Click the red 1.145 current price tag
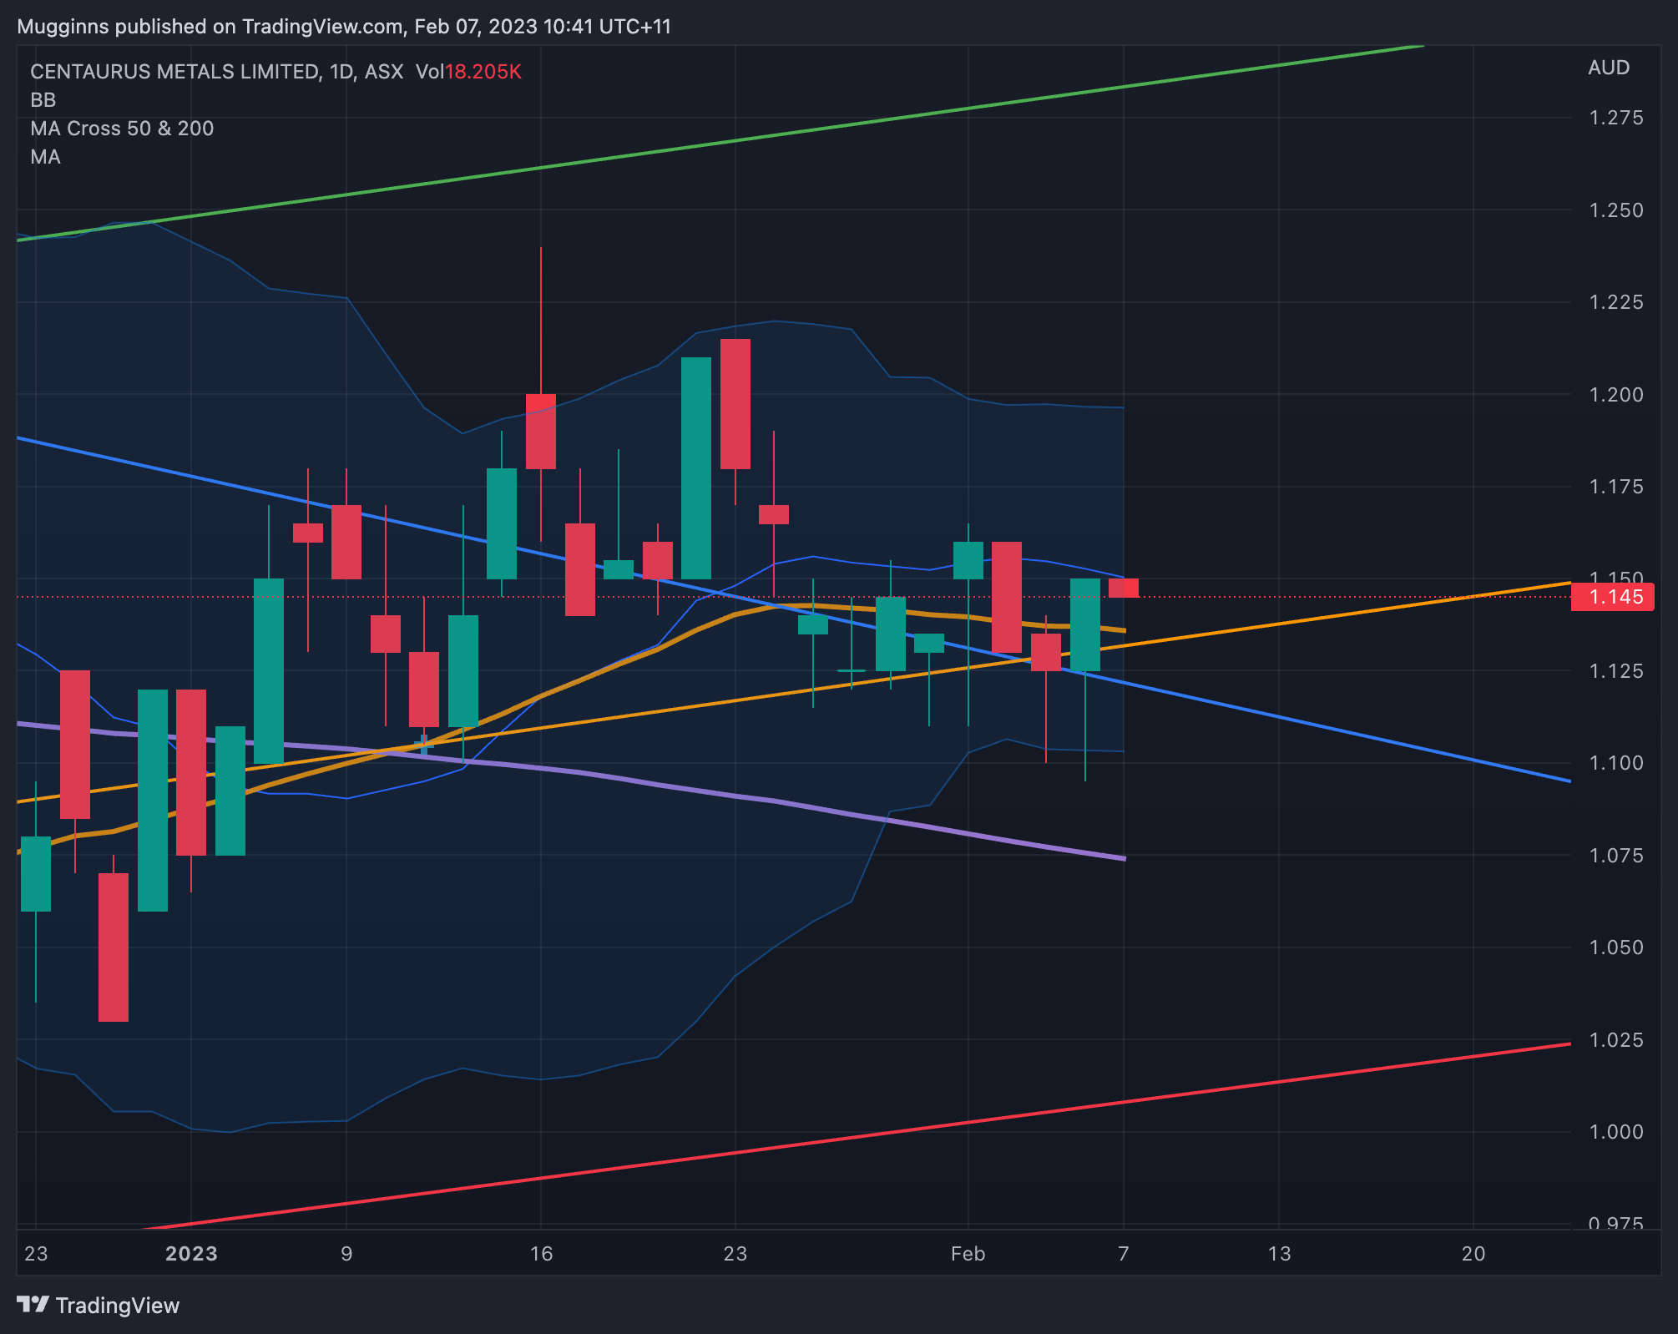Image resolution: width=1678 pixels, height=1334 pixels. pyautogui.click(x=1612, y=597)
